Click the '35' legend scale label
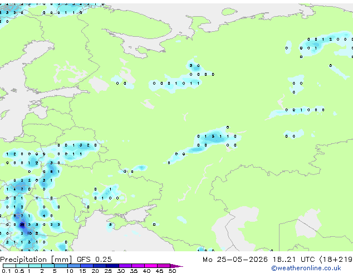353x273 pixels. pos(134,271)
